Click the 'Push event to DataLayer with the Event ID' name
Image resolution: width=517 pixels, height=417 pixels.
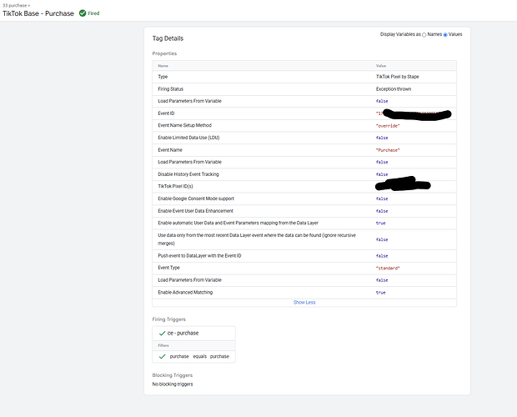coord(199,256)
